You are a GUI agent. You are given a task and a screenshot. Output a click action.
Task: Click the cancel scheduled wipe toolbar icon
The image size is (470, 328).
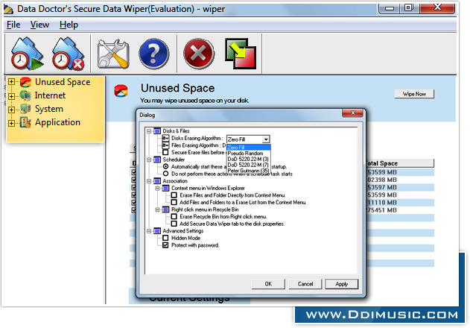(68, 53)
